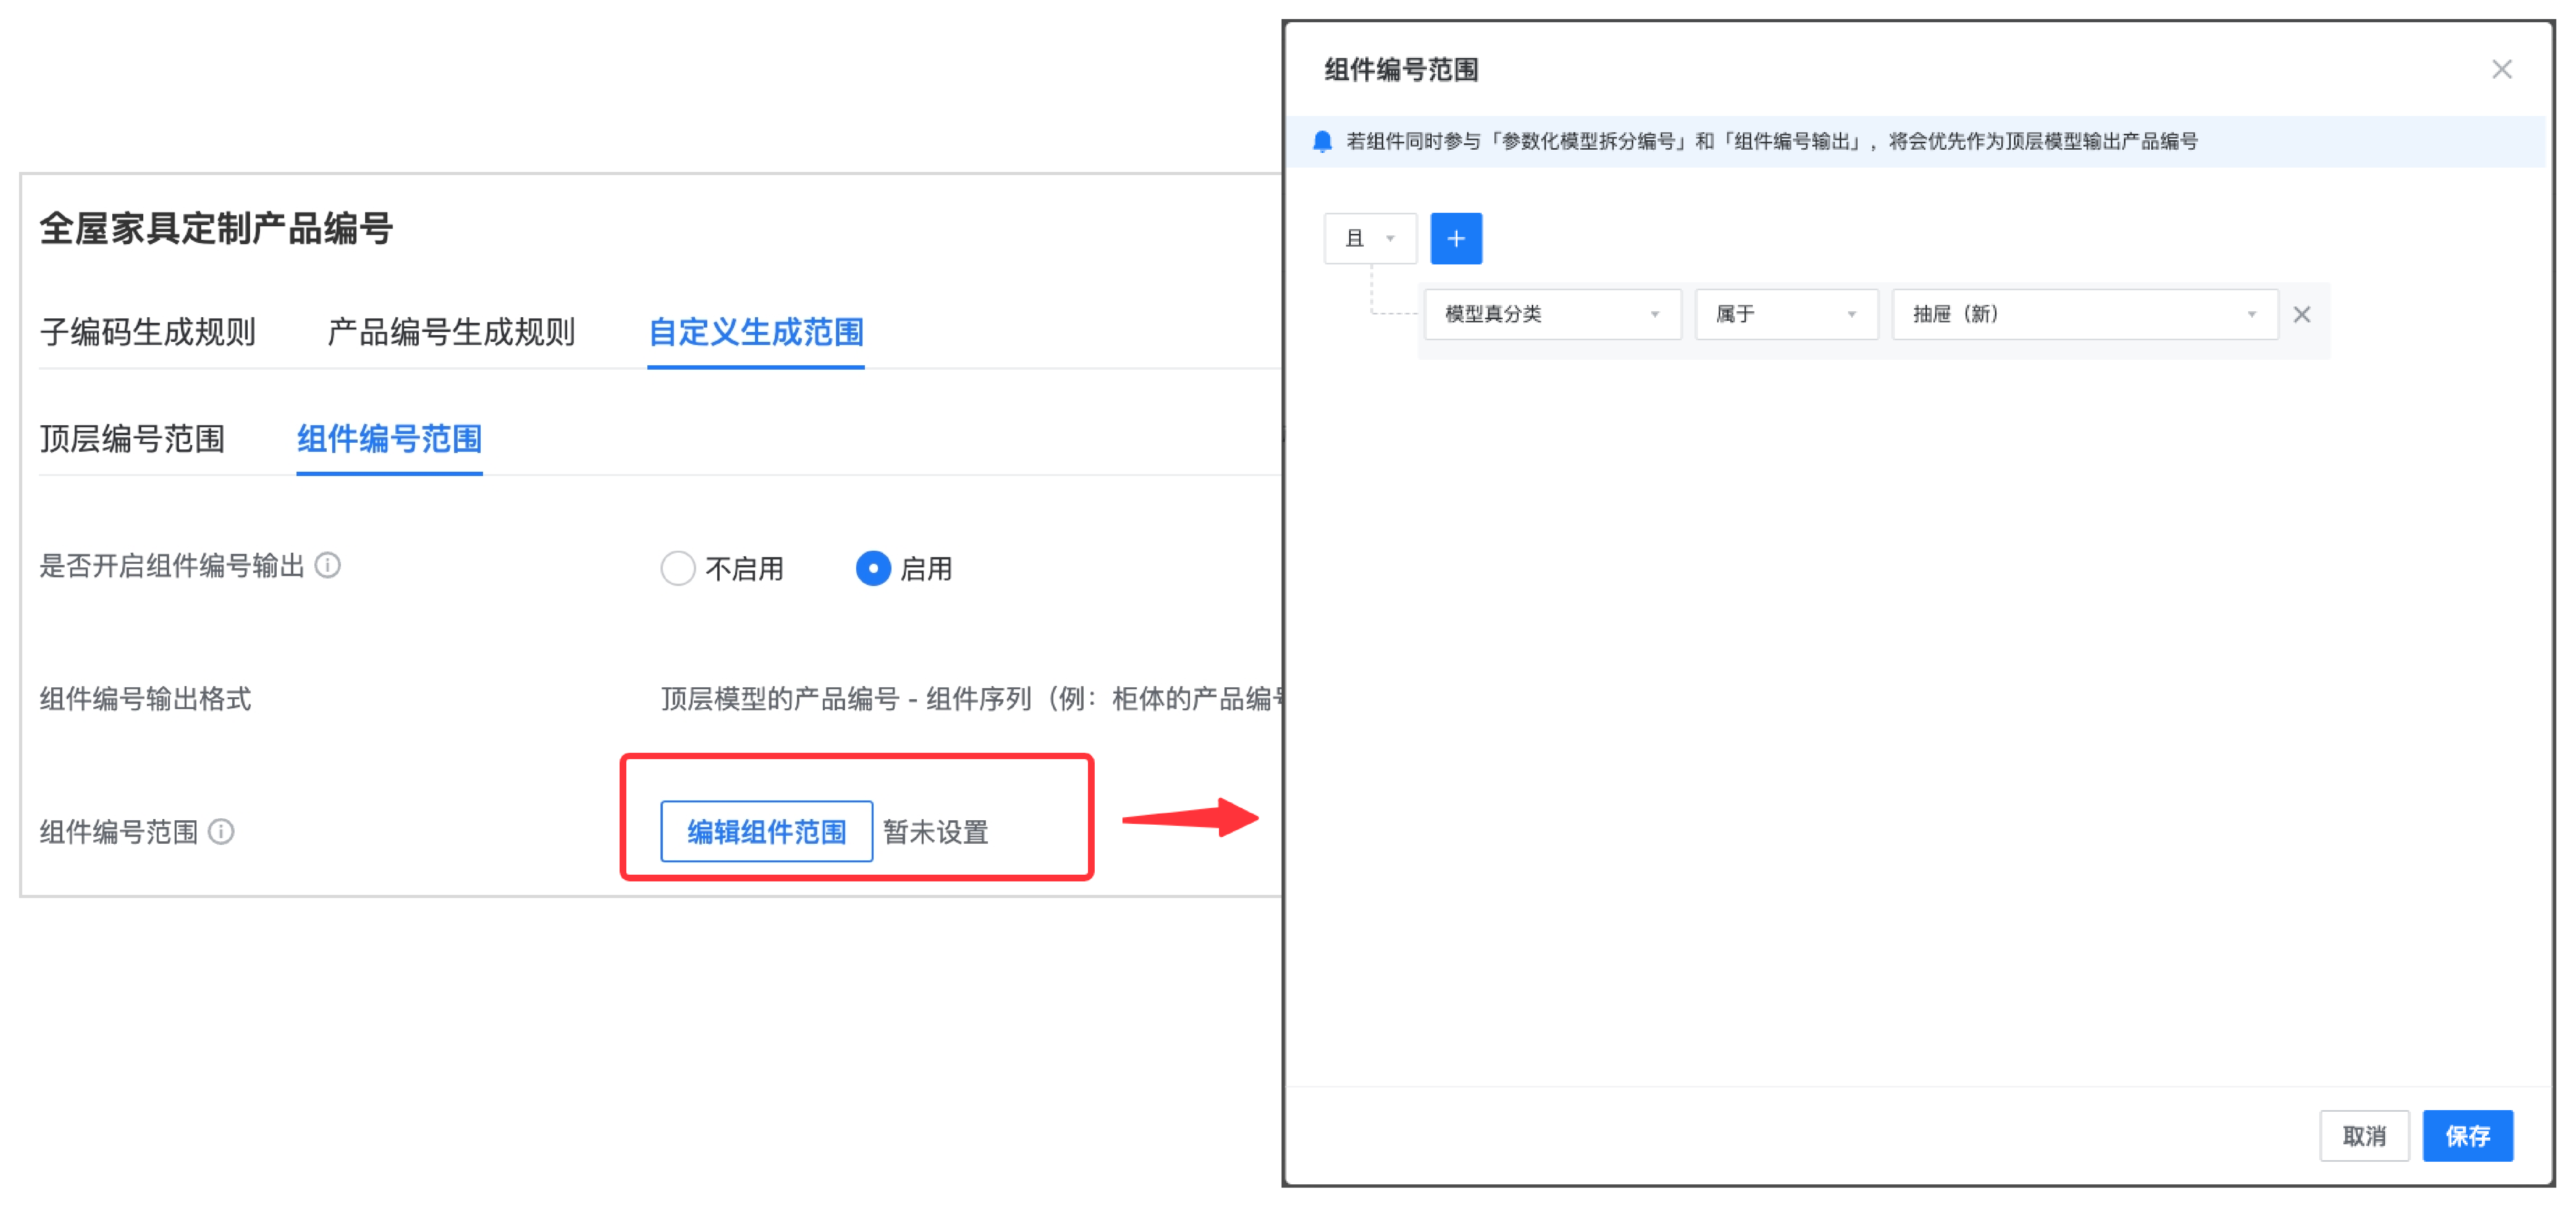Select the 启用 radio option
Screen dimensions: 2576x1207
873,569
